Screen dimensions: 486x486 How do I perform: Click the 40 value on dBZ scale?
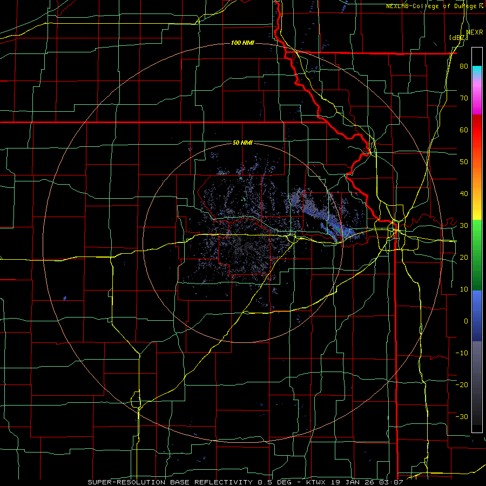pyautogui.click(x=464, y=194)
